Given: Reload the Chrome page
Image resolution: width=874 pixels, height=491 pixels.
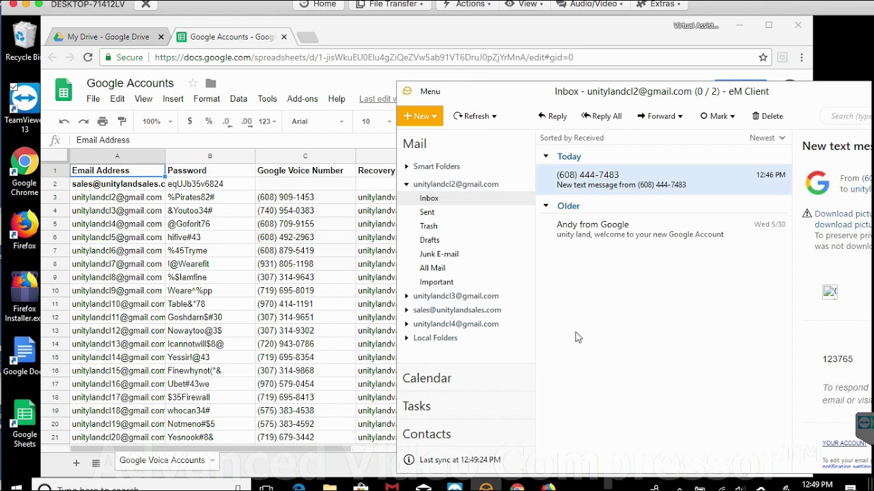Looking at the screenshot, I should coord(87,57).
